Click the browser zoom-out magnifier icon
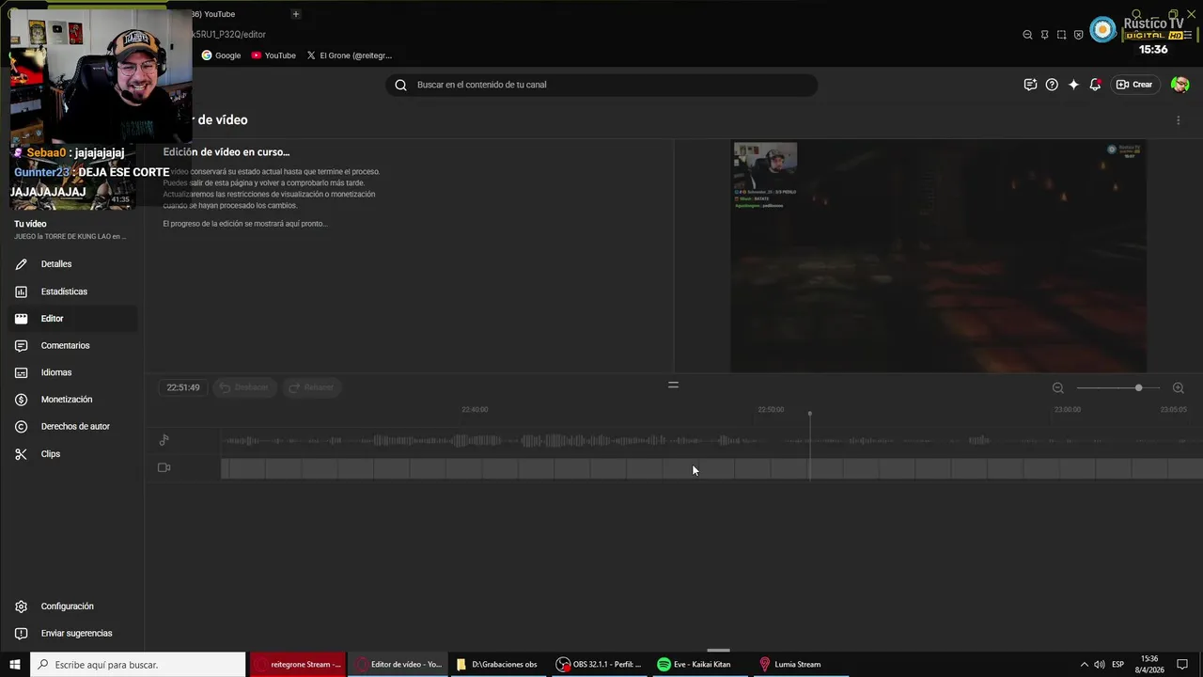 (x=1027, y=35)
